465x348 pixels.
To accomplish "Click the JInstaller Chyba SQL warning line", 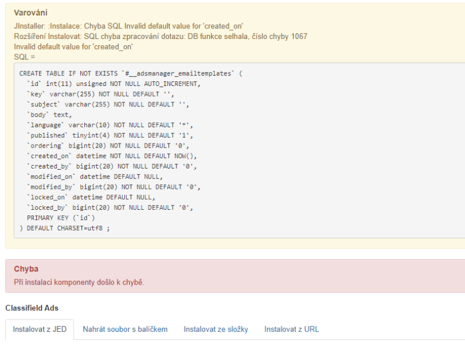I will [128, 26].
